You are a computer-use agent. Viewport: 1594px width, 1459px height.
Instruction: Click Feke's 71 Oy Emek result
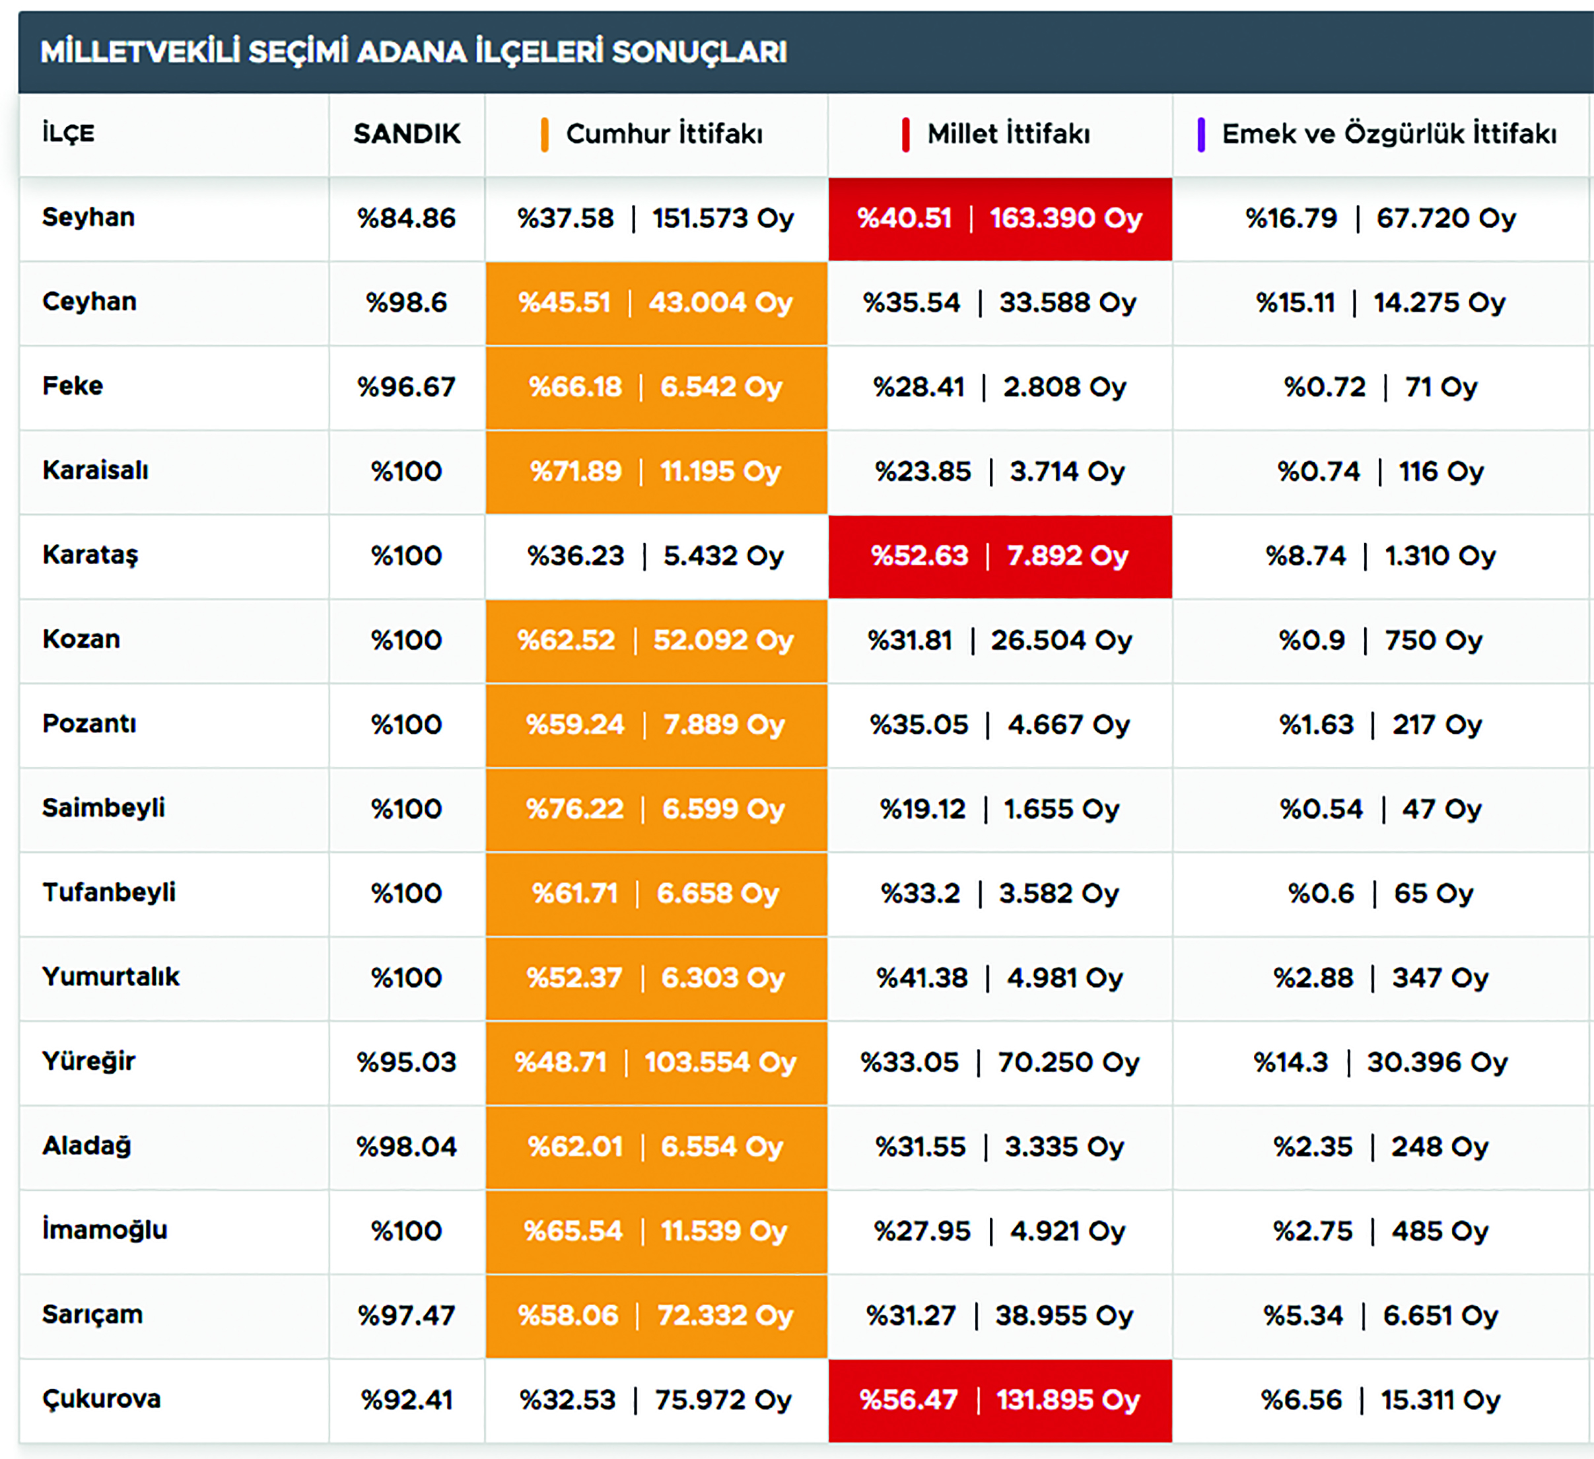click(1441, 386)
